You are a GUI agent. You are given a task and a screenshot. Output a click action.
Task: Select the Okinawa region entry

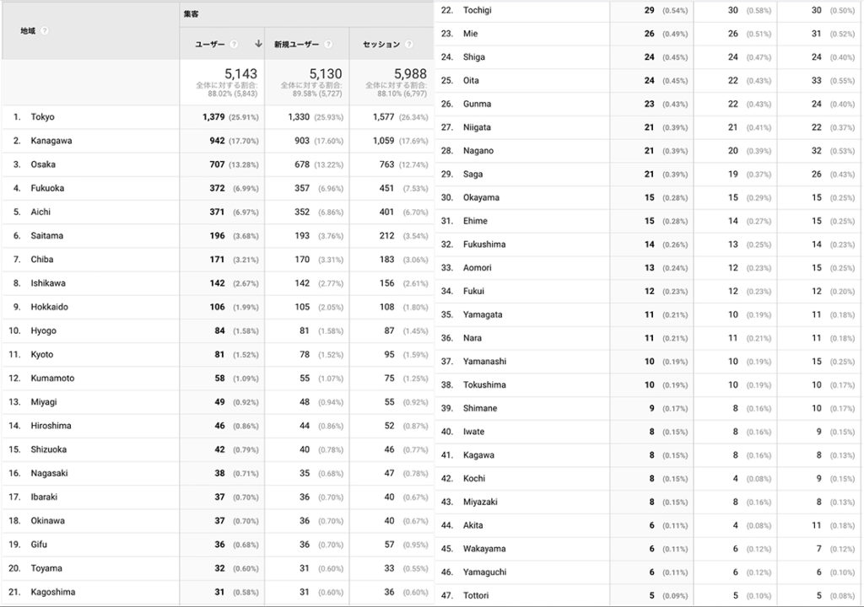click(47, 521)
